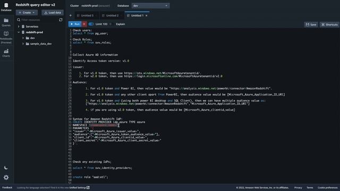Add a new editor tab

(x=71, y=15)
